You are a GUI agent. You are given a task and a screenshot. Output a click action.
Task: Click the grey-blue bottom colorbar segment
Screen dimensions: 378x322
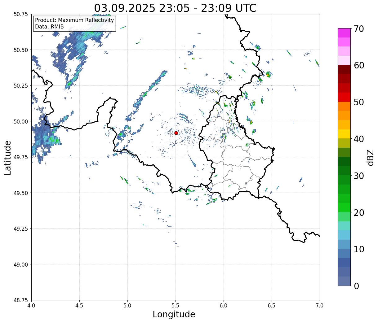[x=344, y=281]
